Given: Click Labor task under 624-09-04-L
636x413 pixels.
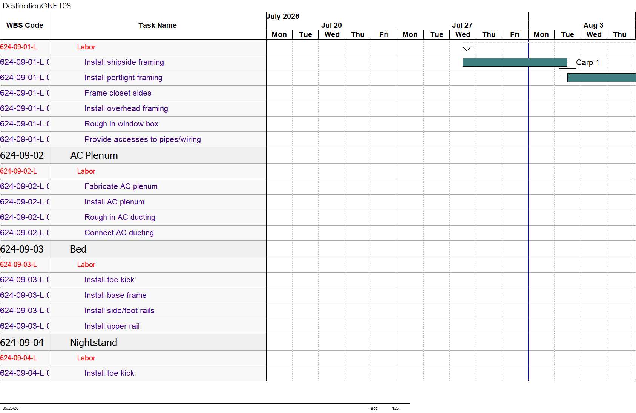Looking at the screenshot, I should click(x=86, y=358).
